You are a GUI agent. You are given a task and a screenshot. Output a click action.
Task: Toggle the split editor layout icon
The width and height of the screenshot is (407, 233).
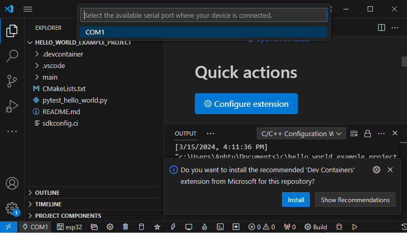click(x=381, y=27)
